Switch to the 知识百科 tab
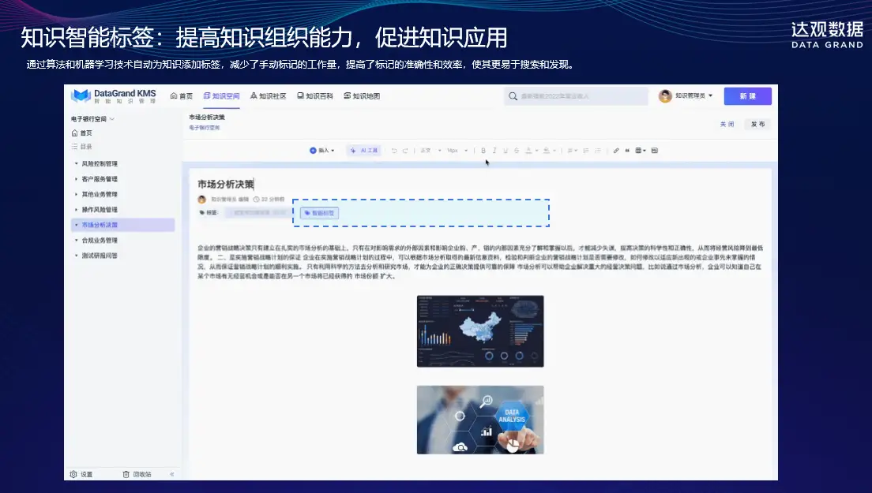Screen dimensions: 872x493 point(314,96)
